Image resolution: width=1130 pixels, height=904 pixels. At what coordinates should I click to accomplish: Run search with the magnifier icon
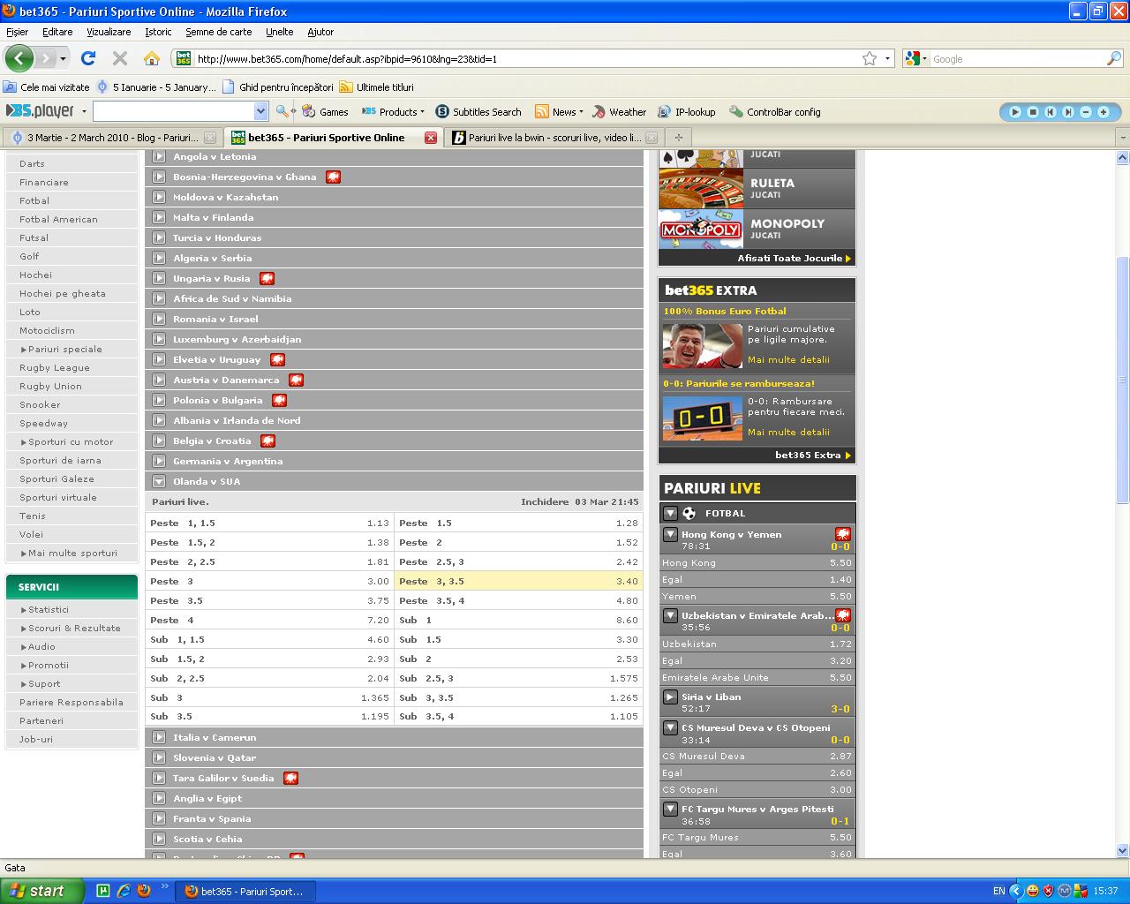[1114, 58]
